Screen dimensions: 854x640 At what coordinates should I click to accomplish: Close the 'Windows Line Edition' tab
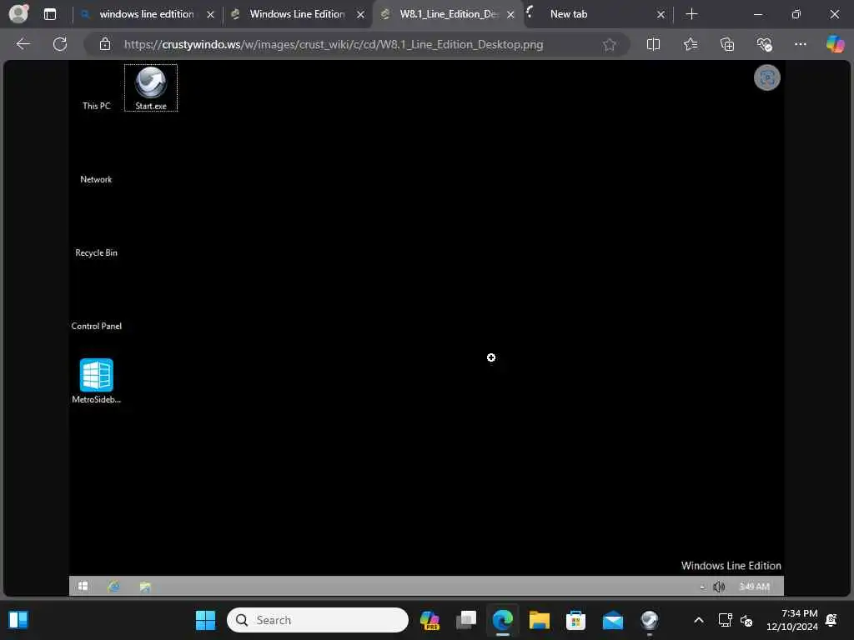[x=360, y=15]
